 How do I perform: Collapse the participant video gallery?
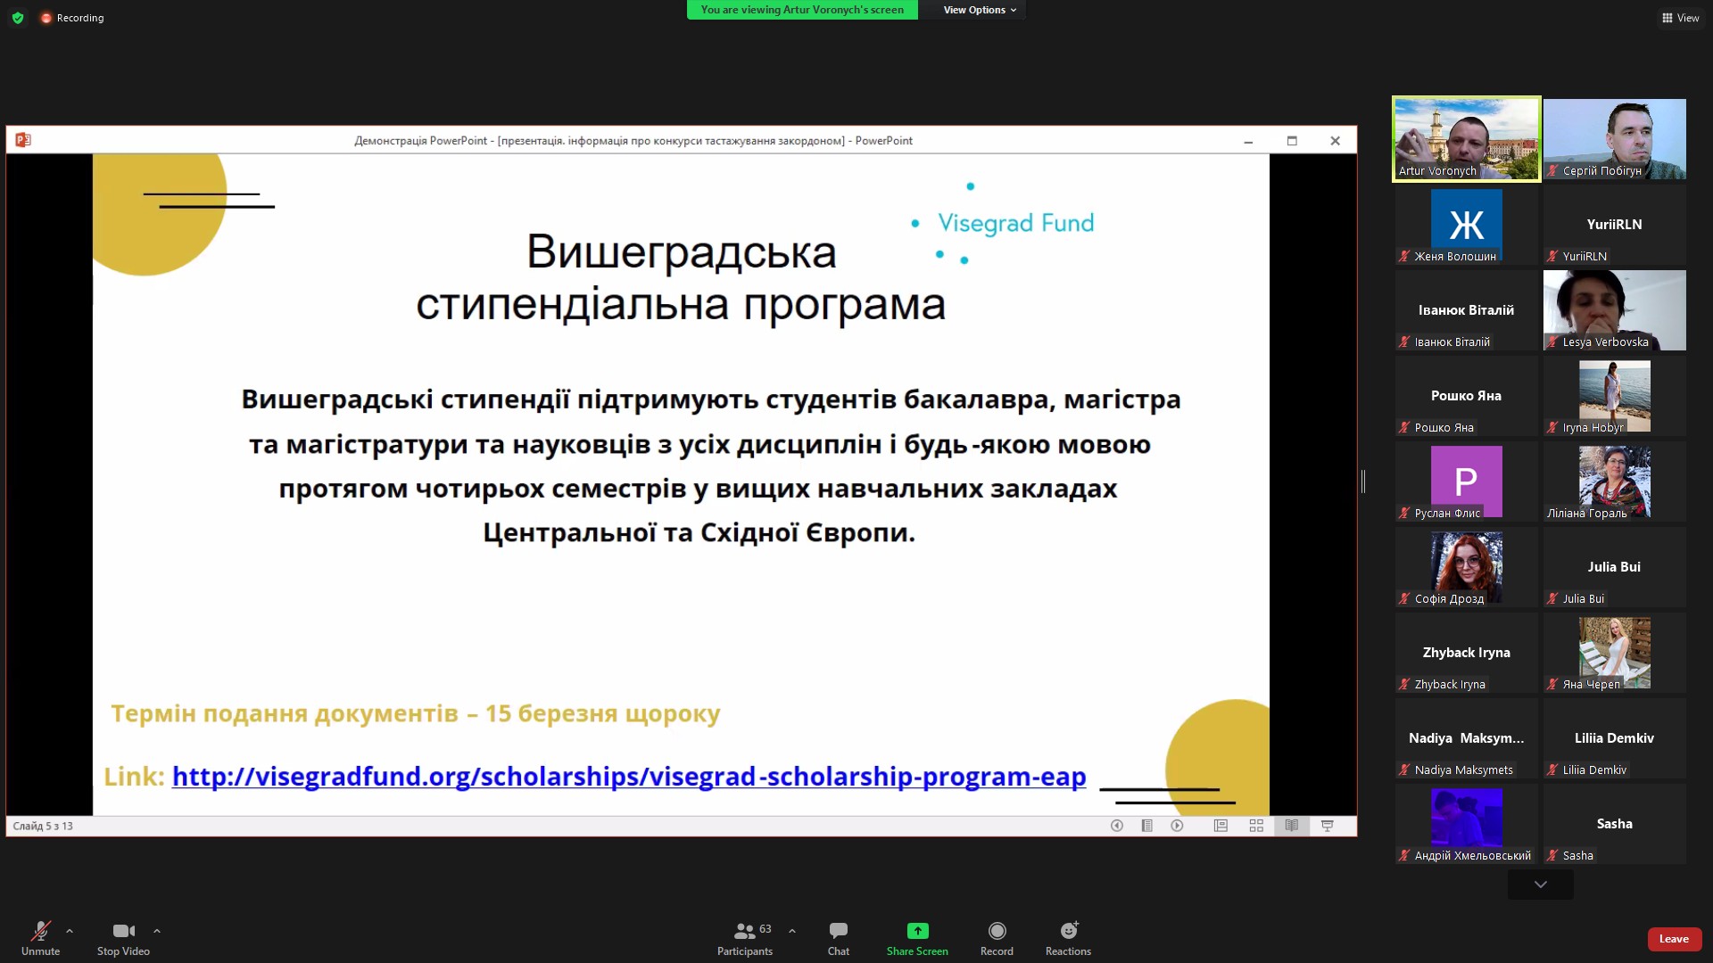tap(1539, 885)
